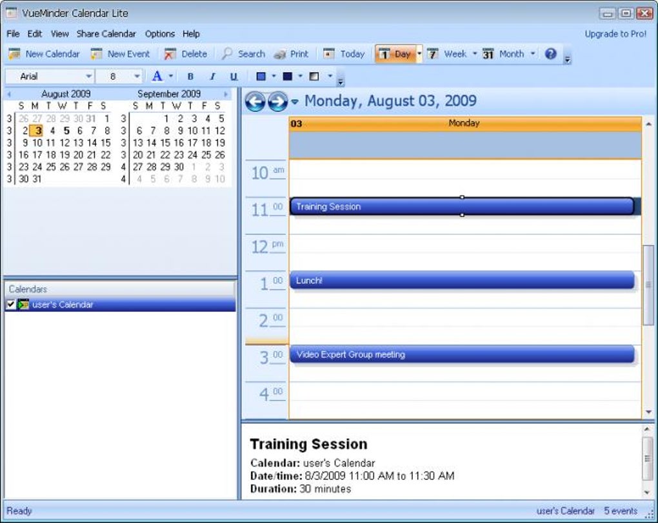Screen dimensions: 658x523
Task: Open background color dropdown arrow
Action: point(274,76)
